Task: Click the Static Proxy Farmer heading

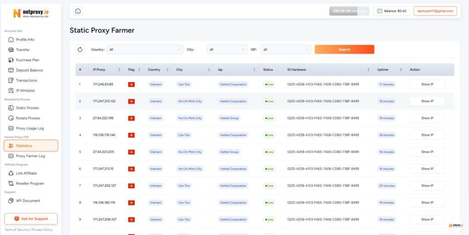Action: pos(102,30)
